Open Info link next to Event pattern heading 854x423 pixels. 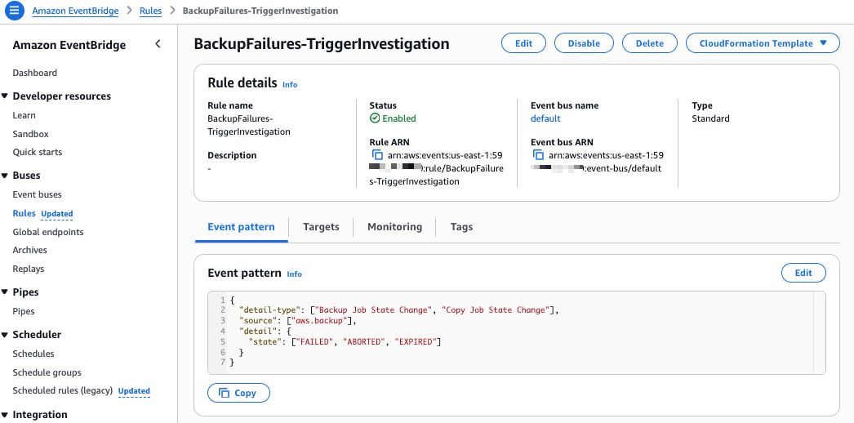[x=294, y=274]
